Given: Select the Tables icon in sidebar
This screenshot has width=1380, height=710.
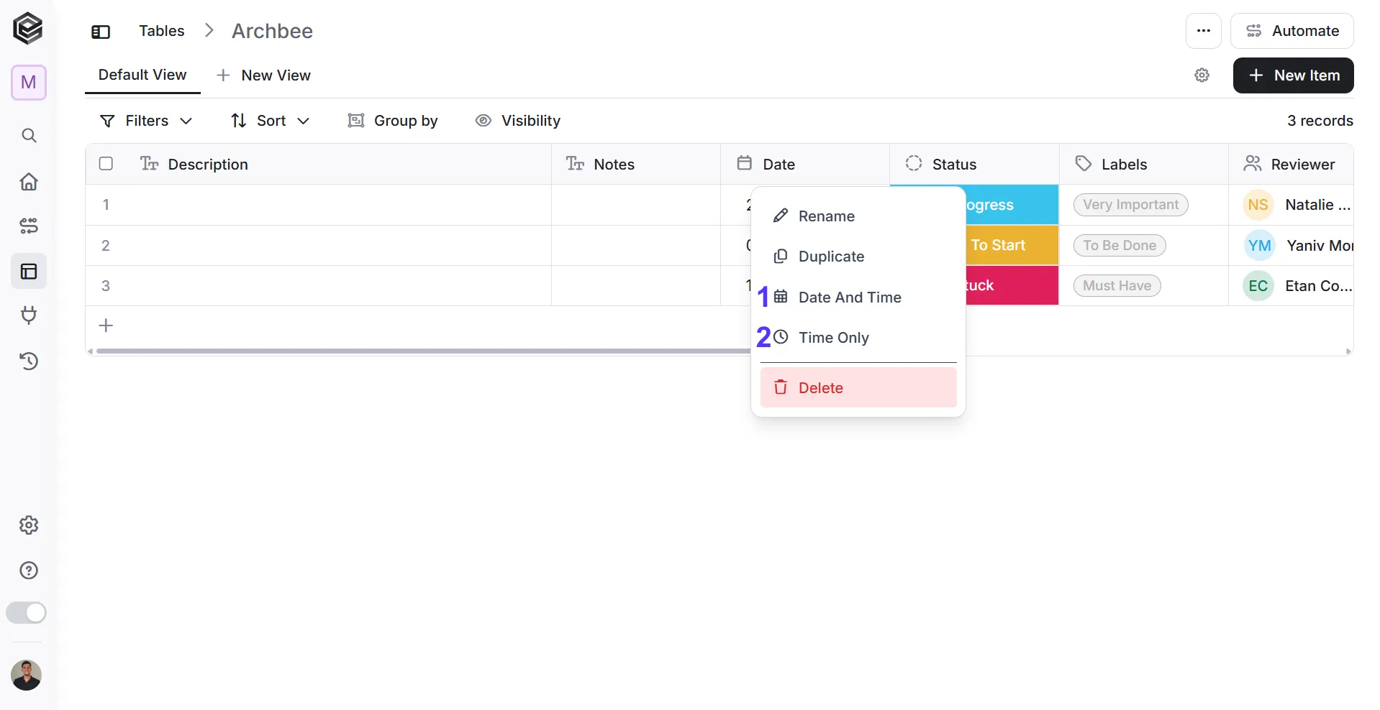Looking at the screenshot, I should tap(29, 271).
